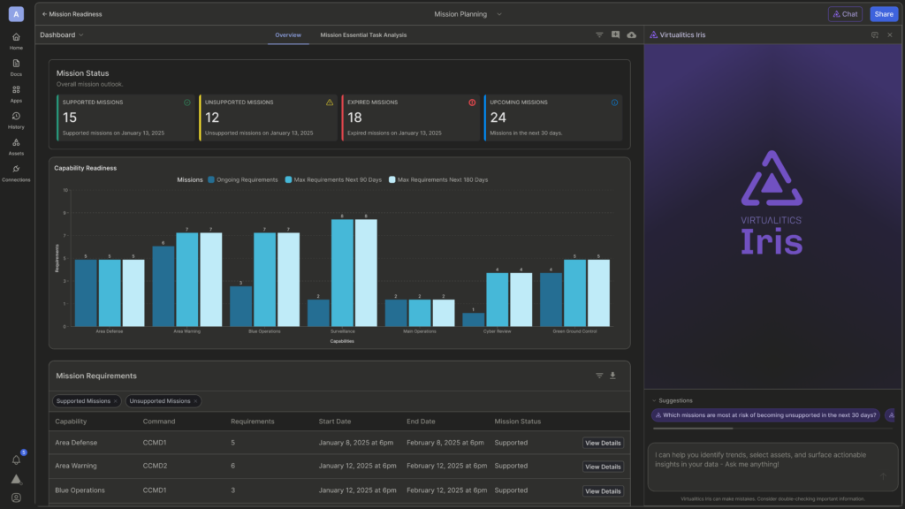
Task: Click the suggestions horizontal scrollbar
Action: point(693,429)
